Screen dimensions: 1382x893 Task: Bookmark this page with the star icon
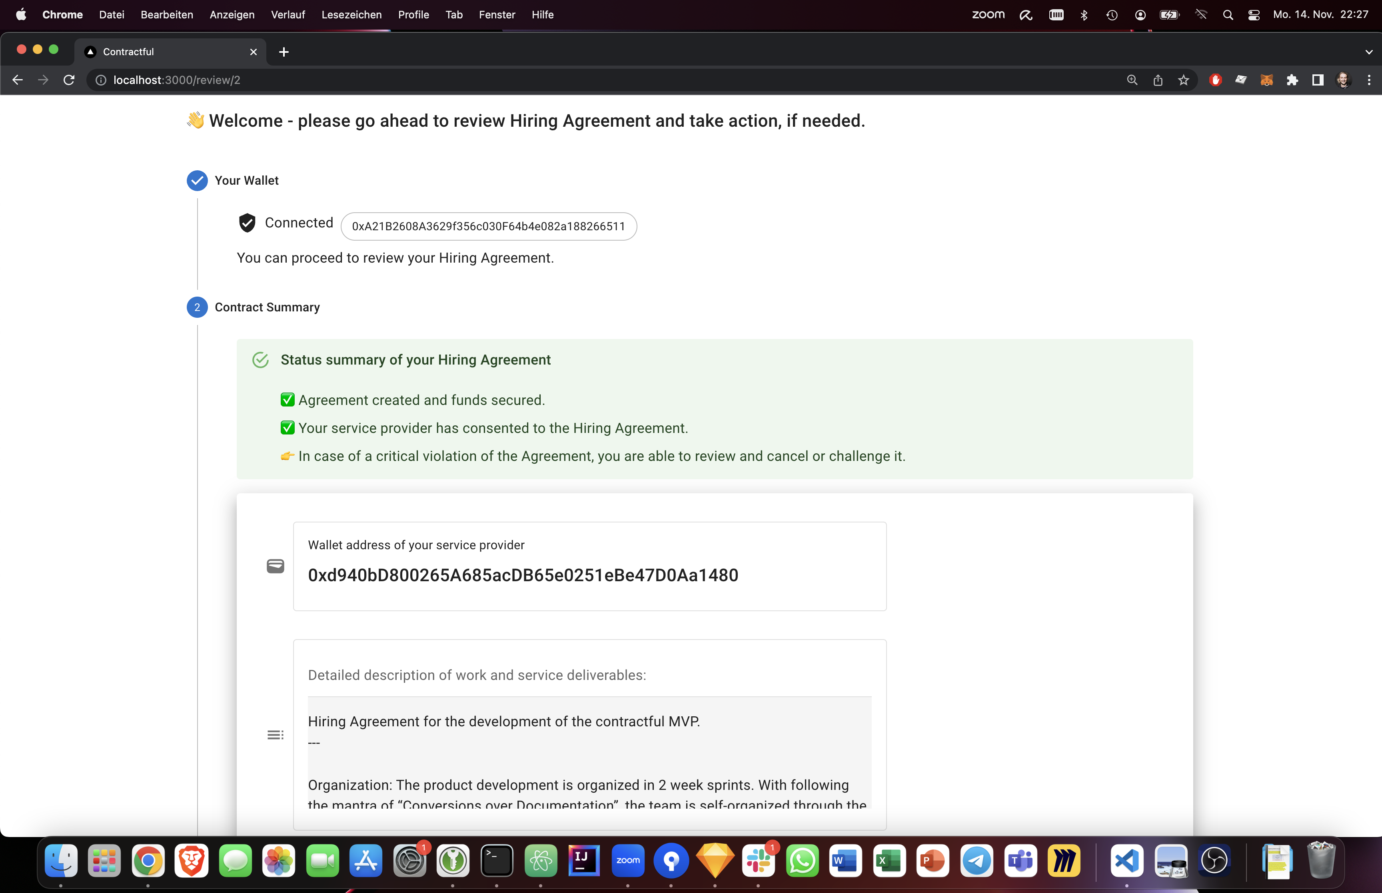click(x=1184, y=80)
